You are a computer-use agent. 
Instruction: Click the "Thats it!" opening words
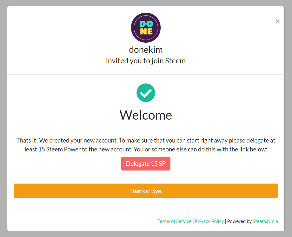(27, 140)
